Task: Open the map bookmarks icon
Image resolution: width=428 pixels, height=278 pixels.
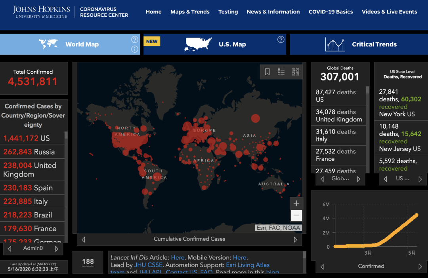Action: [x=267, y=72]
